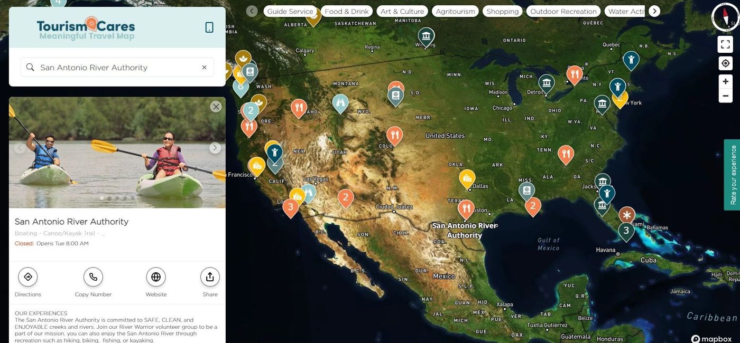This screenshot has height=343, width=740.
Task: Open the Website globe icon
Action: point(156,277)
